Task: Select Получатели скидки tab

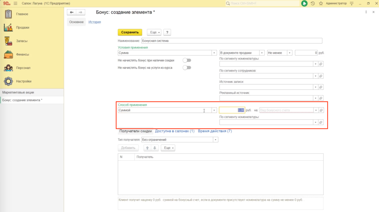Action: (135, 131)
